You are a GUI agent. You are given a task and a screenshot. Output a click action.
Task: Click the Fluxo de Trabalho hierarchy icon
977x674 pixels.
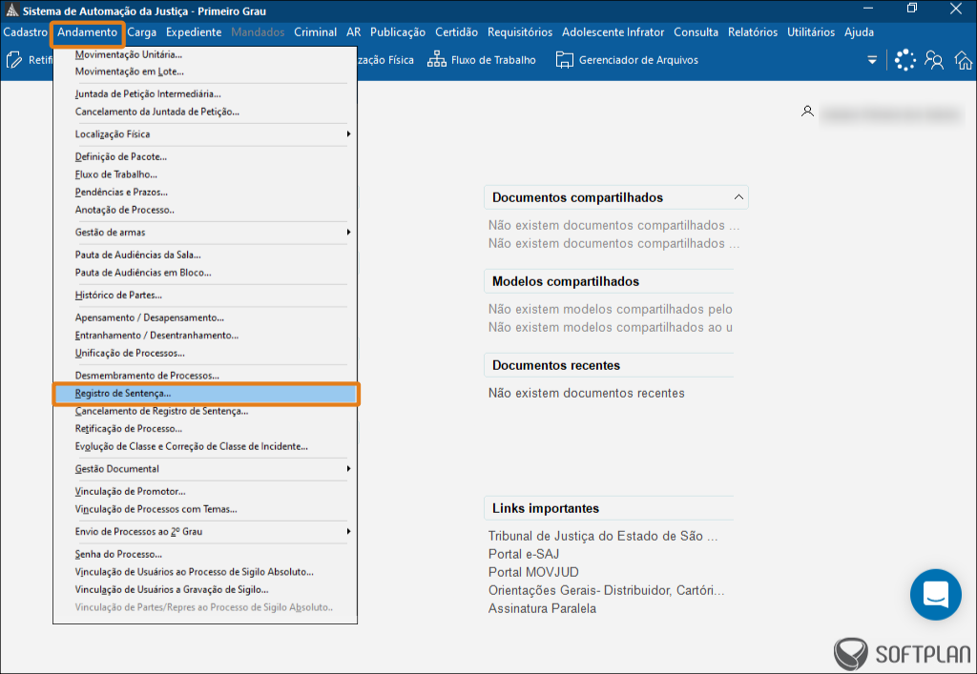pos(436,60)
